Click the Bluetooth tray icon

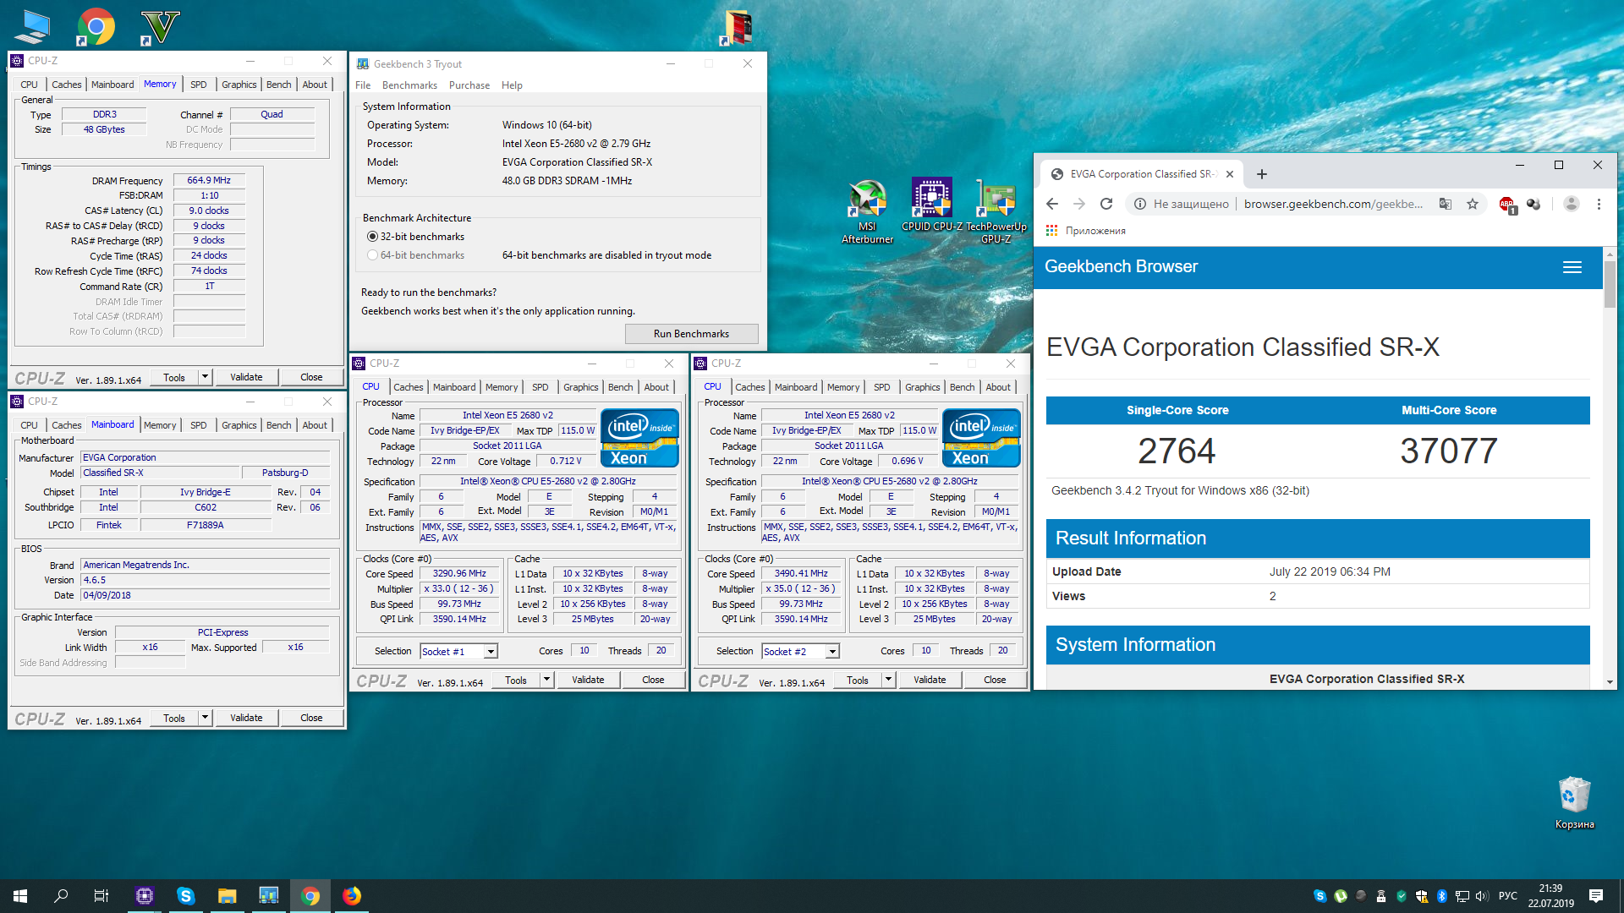1442,896
